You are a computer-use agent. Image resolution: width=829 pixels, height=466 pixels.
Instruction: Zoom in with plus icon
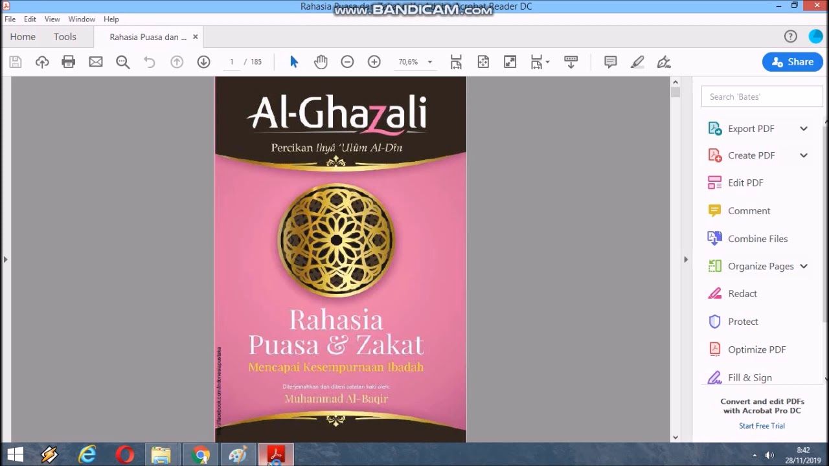pos(374,62)
